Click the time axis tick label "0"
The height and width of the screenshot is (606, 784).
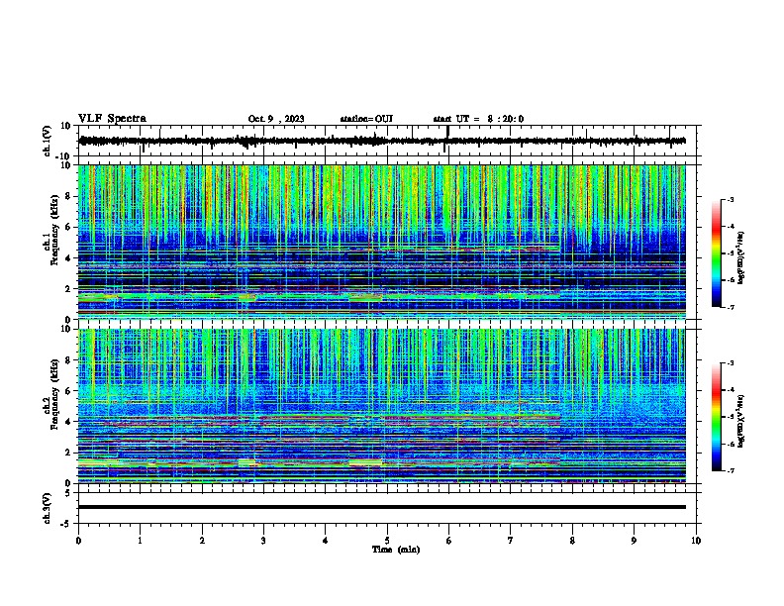click(x=78, y=541)
